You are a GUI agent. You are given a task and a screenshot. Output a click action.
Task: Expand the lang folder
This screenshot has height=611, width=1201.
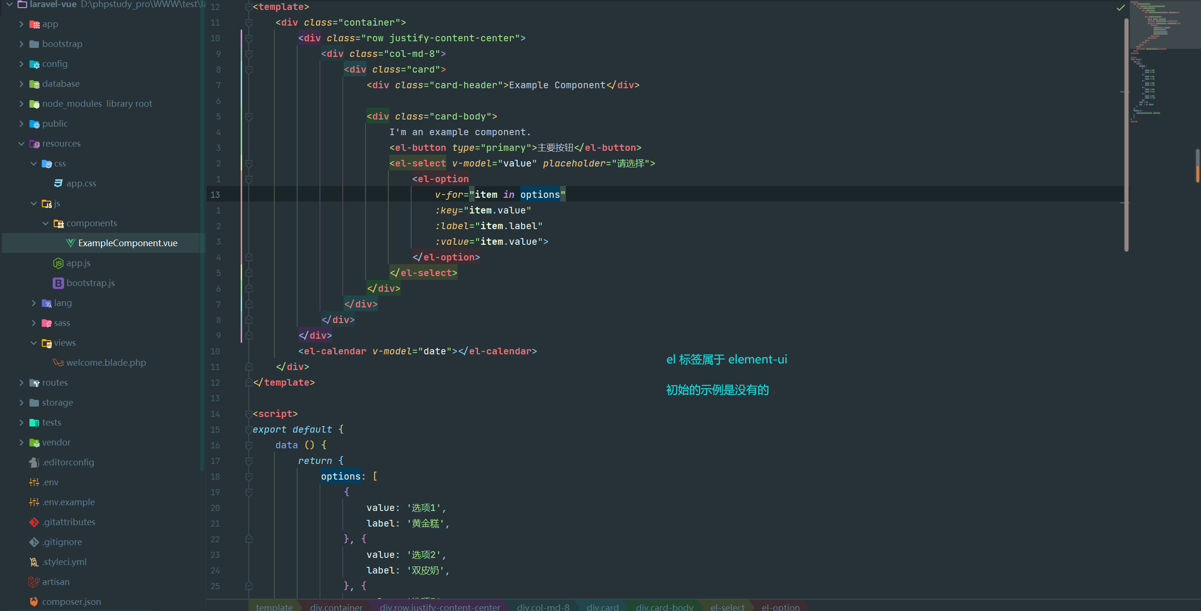click(x=33, y=303)
